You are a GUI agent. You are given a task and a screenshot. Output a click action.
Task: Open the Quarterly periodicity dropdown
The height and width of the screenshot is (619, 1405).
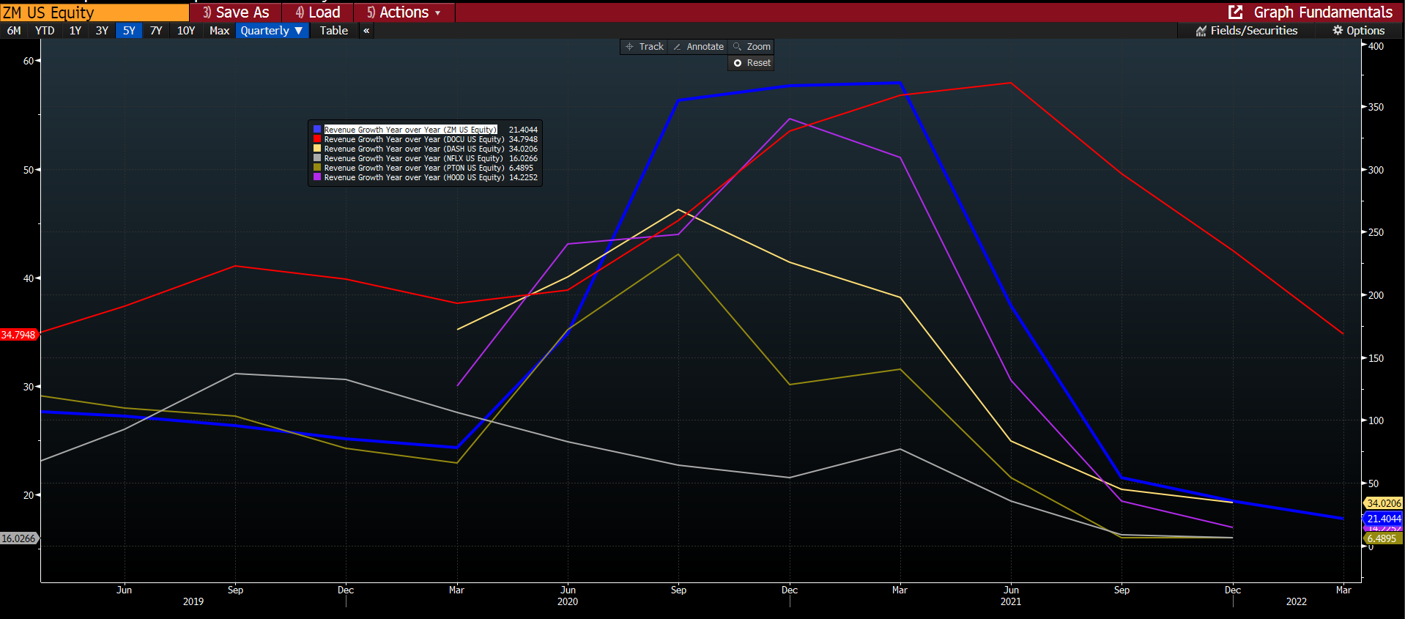point(272,31)
